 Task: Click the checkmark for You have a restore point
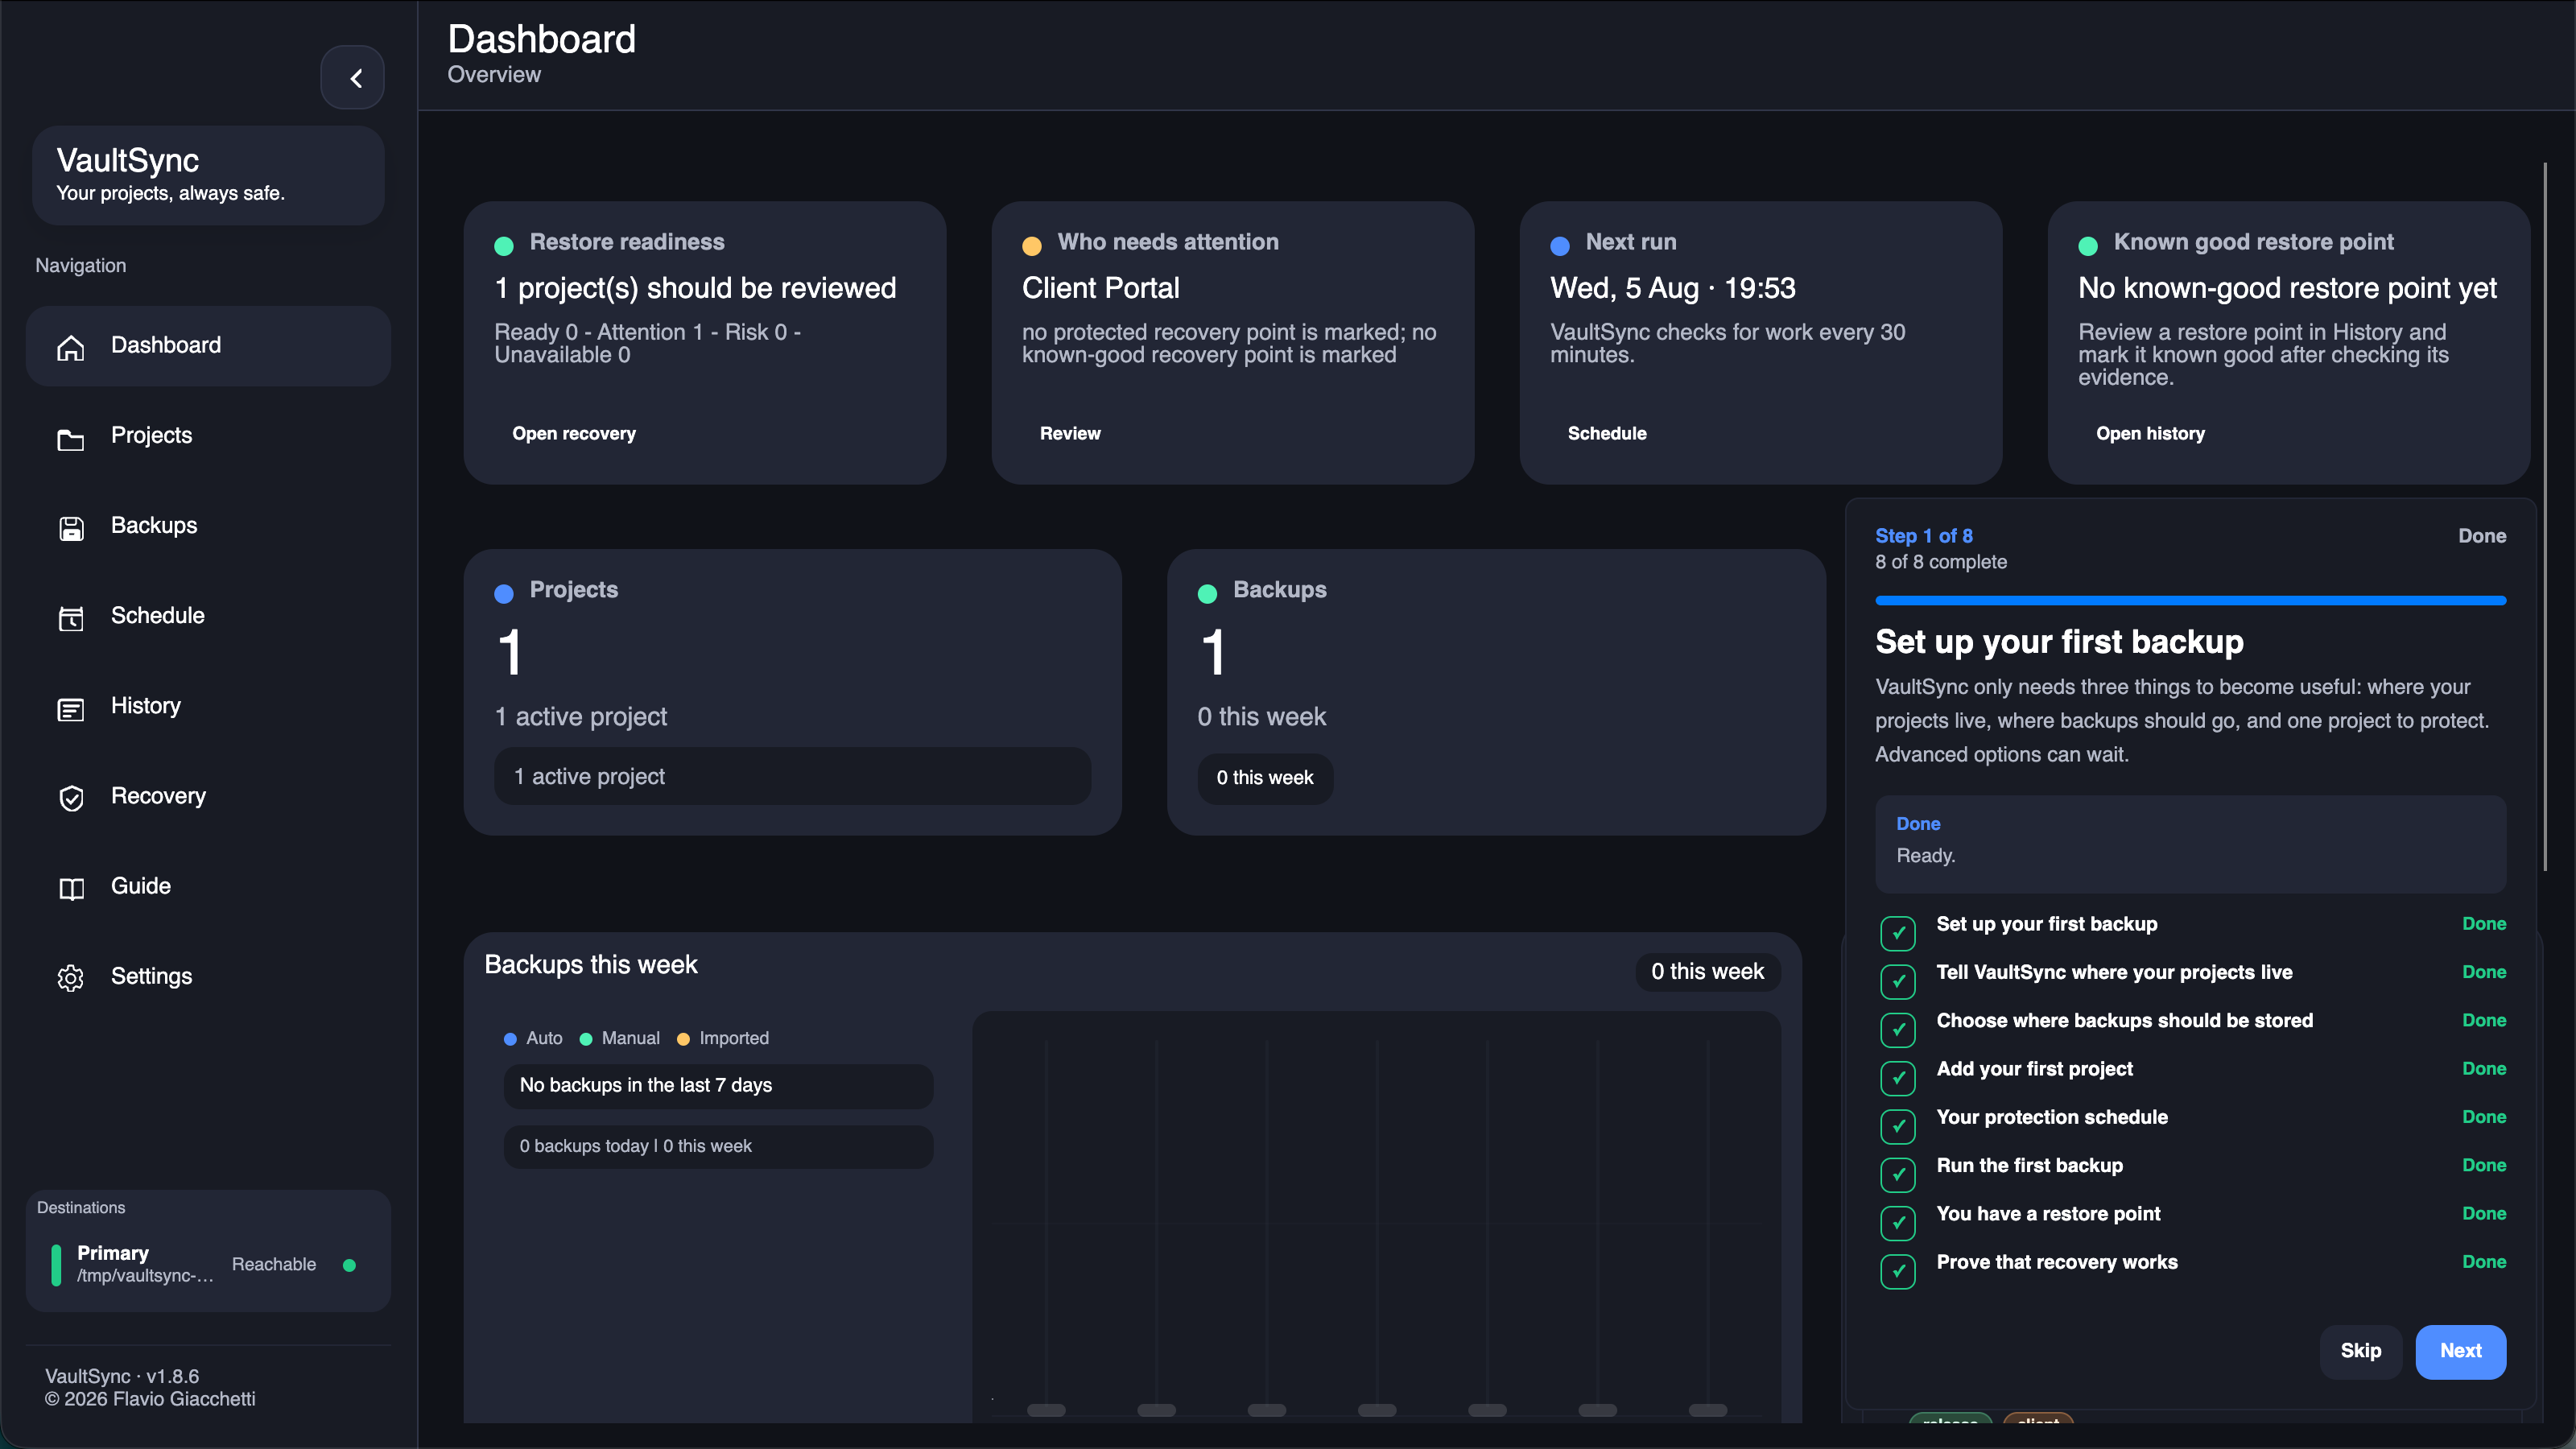click(1897, 1222)
